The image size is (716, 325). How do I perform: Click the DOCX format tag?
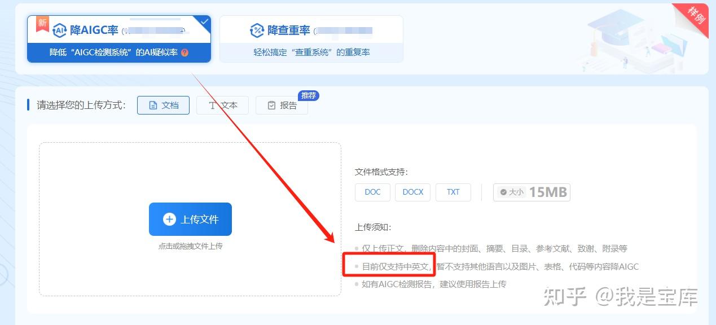413,192
